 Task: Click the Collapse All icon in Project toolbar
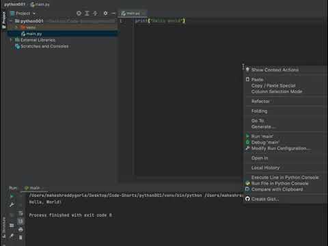click(x=95, y=13)
